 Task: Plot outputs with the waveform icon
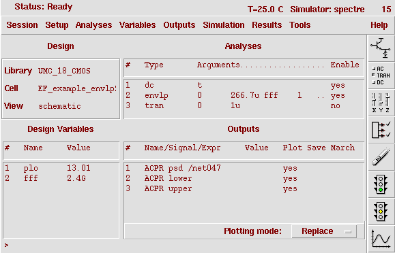(x=381, y=239)
